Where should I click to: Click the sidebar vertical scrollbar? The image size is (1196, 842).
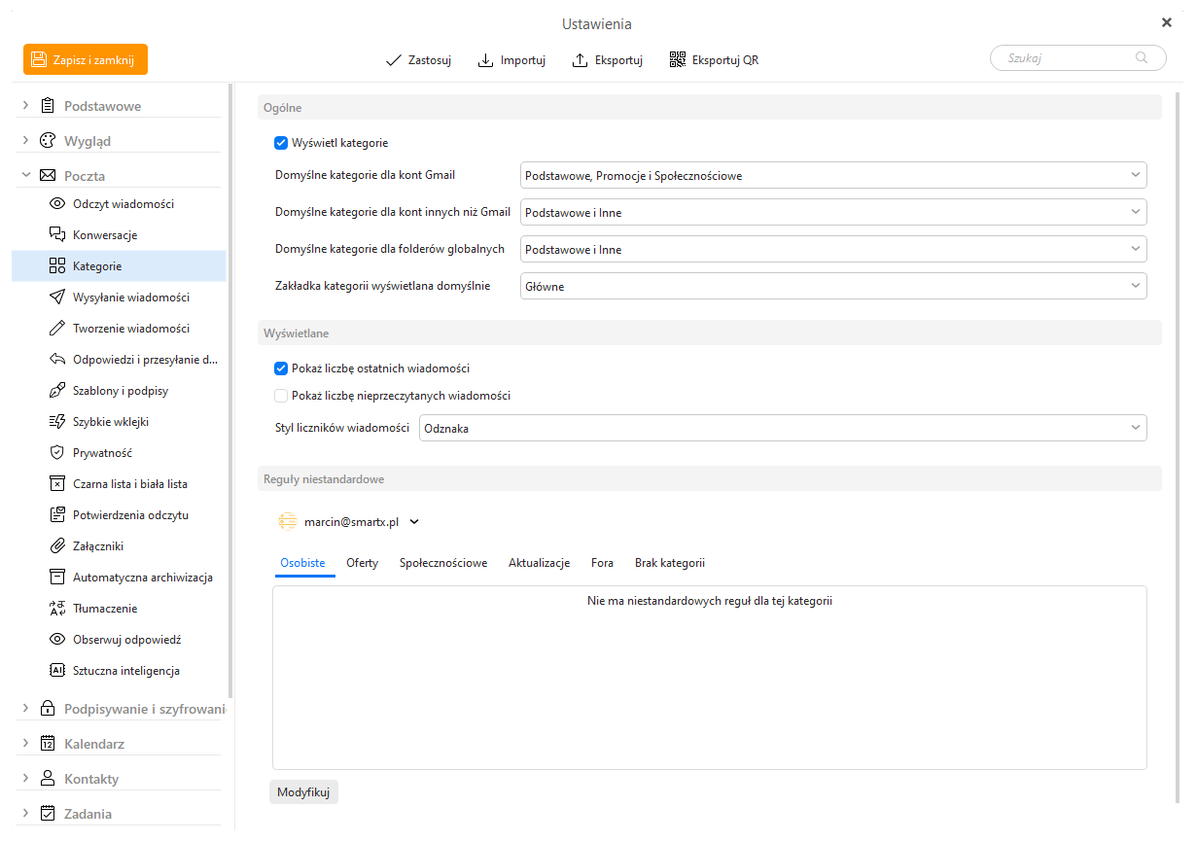[x=230, y=389]
